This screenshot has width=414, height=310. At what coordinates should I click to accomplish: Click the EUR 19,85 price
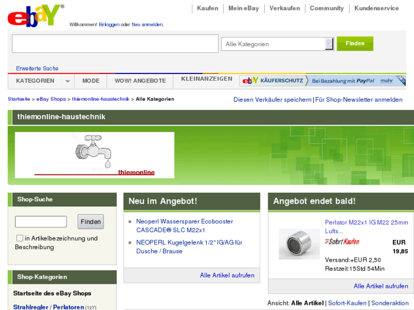pyautogui.click(x=400, y=247)
